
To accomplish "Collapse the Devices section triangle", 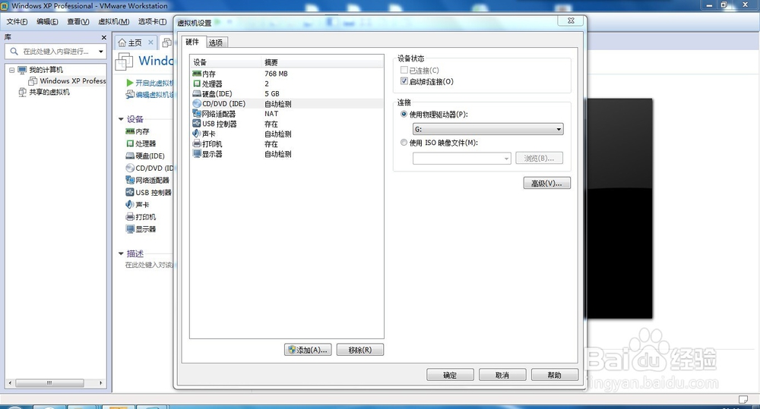I will pyautogui.click(x=121, y=119).
